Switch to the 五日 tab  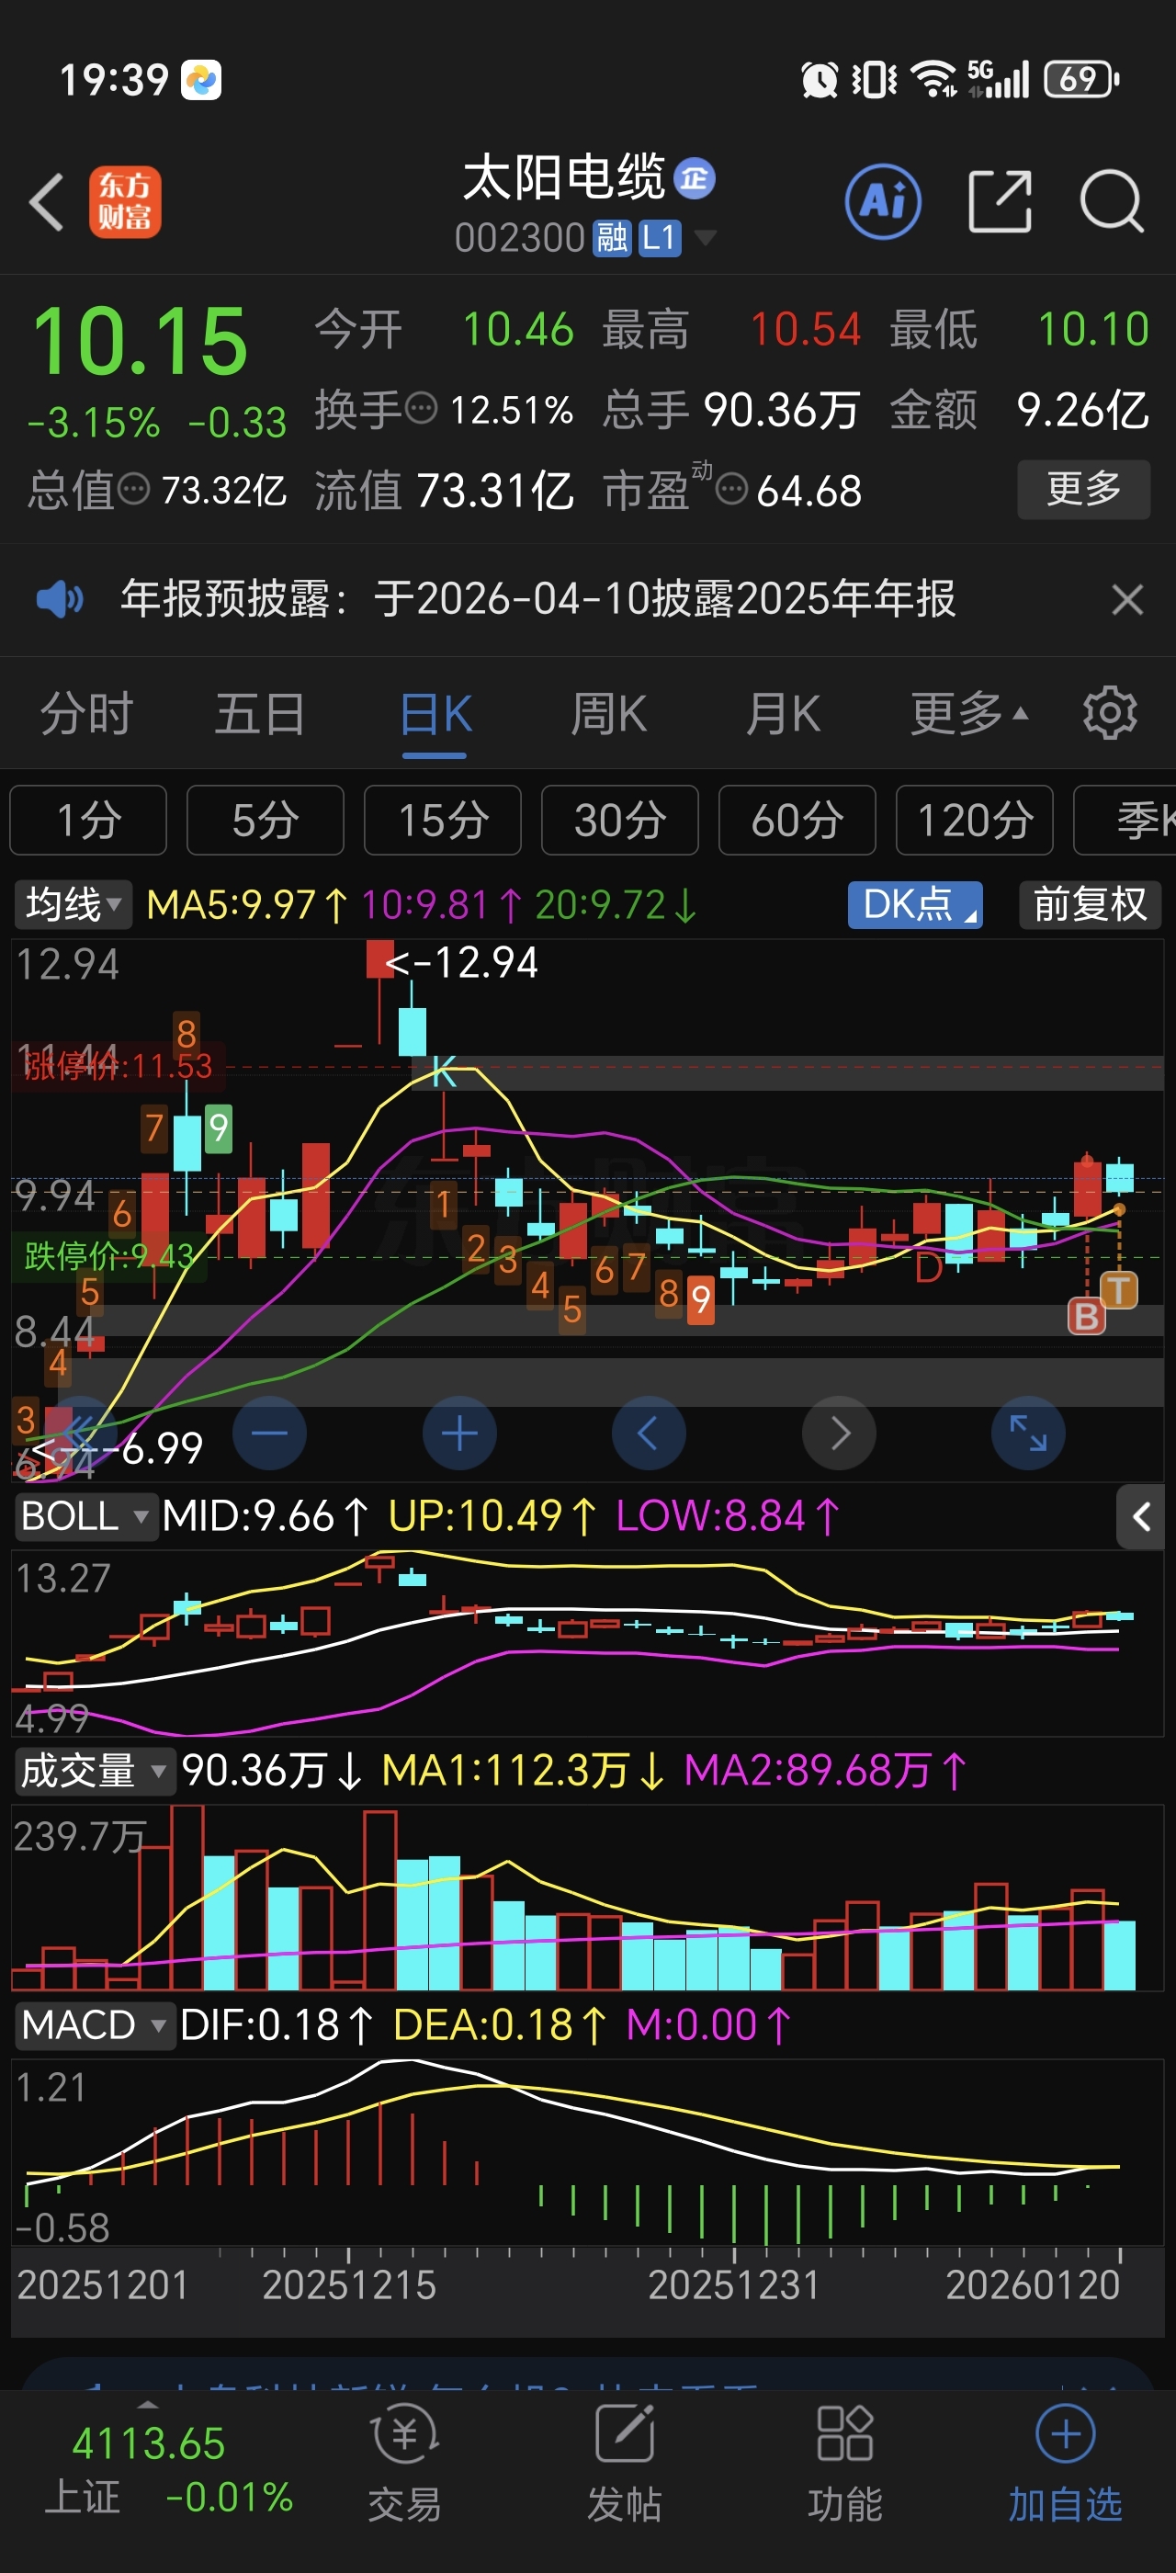[261, 714]
